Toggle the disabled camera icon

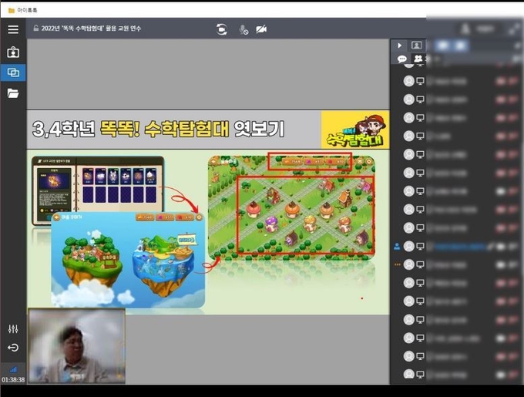click(262, 29)
